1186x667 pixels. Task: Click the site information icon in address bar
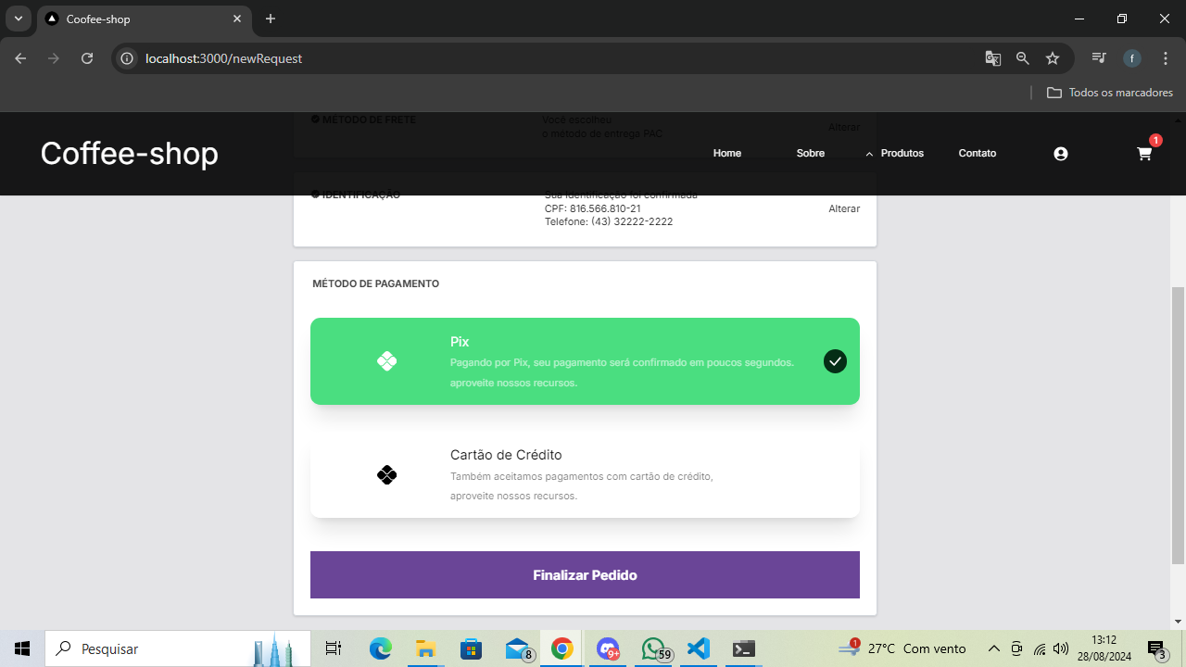[x=128, y=58]
